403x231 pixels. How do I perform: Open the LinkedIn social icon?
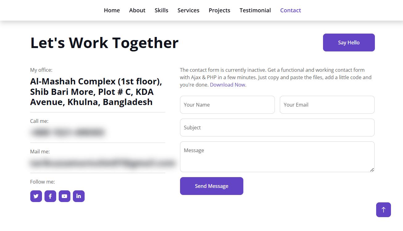pos(79,196)
